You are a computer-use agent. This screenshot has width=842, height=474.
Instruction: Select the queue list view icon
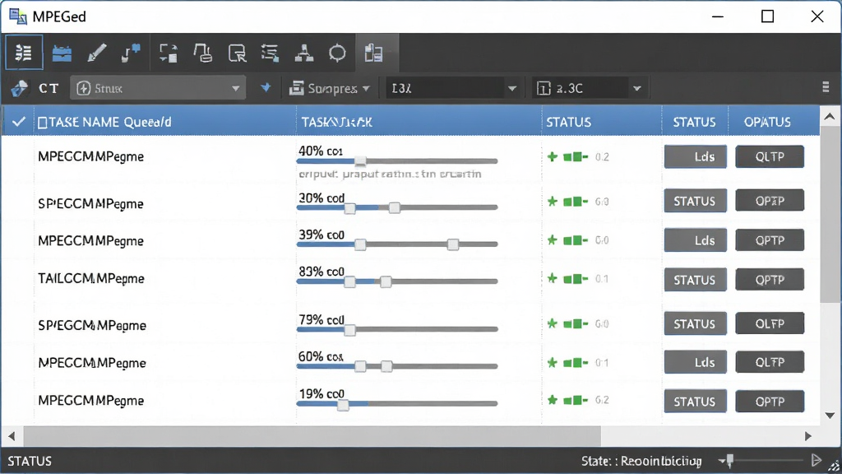click(24, 53)
